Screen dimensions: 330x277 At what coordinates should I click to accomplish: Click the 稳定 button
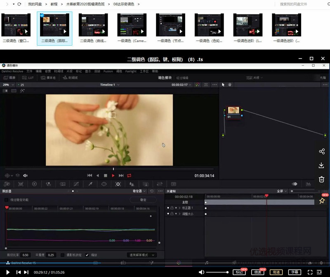[x=143, y=200]
